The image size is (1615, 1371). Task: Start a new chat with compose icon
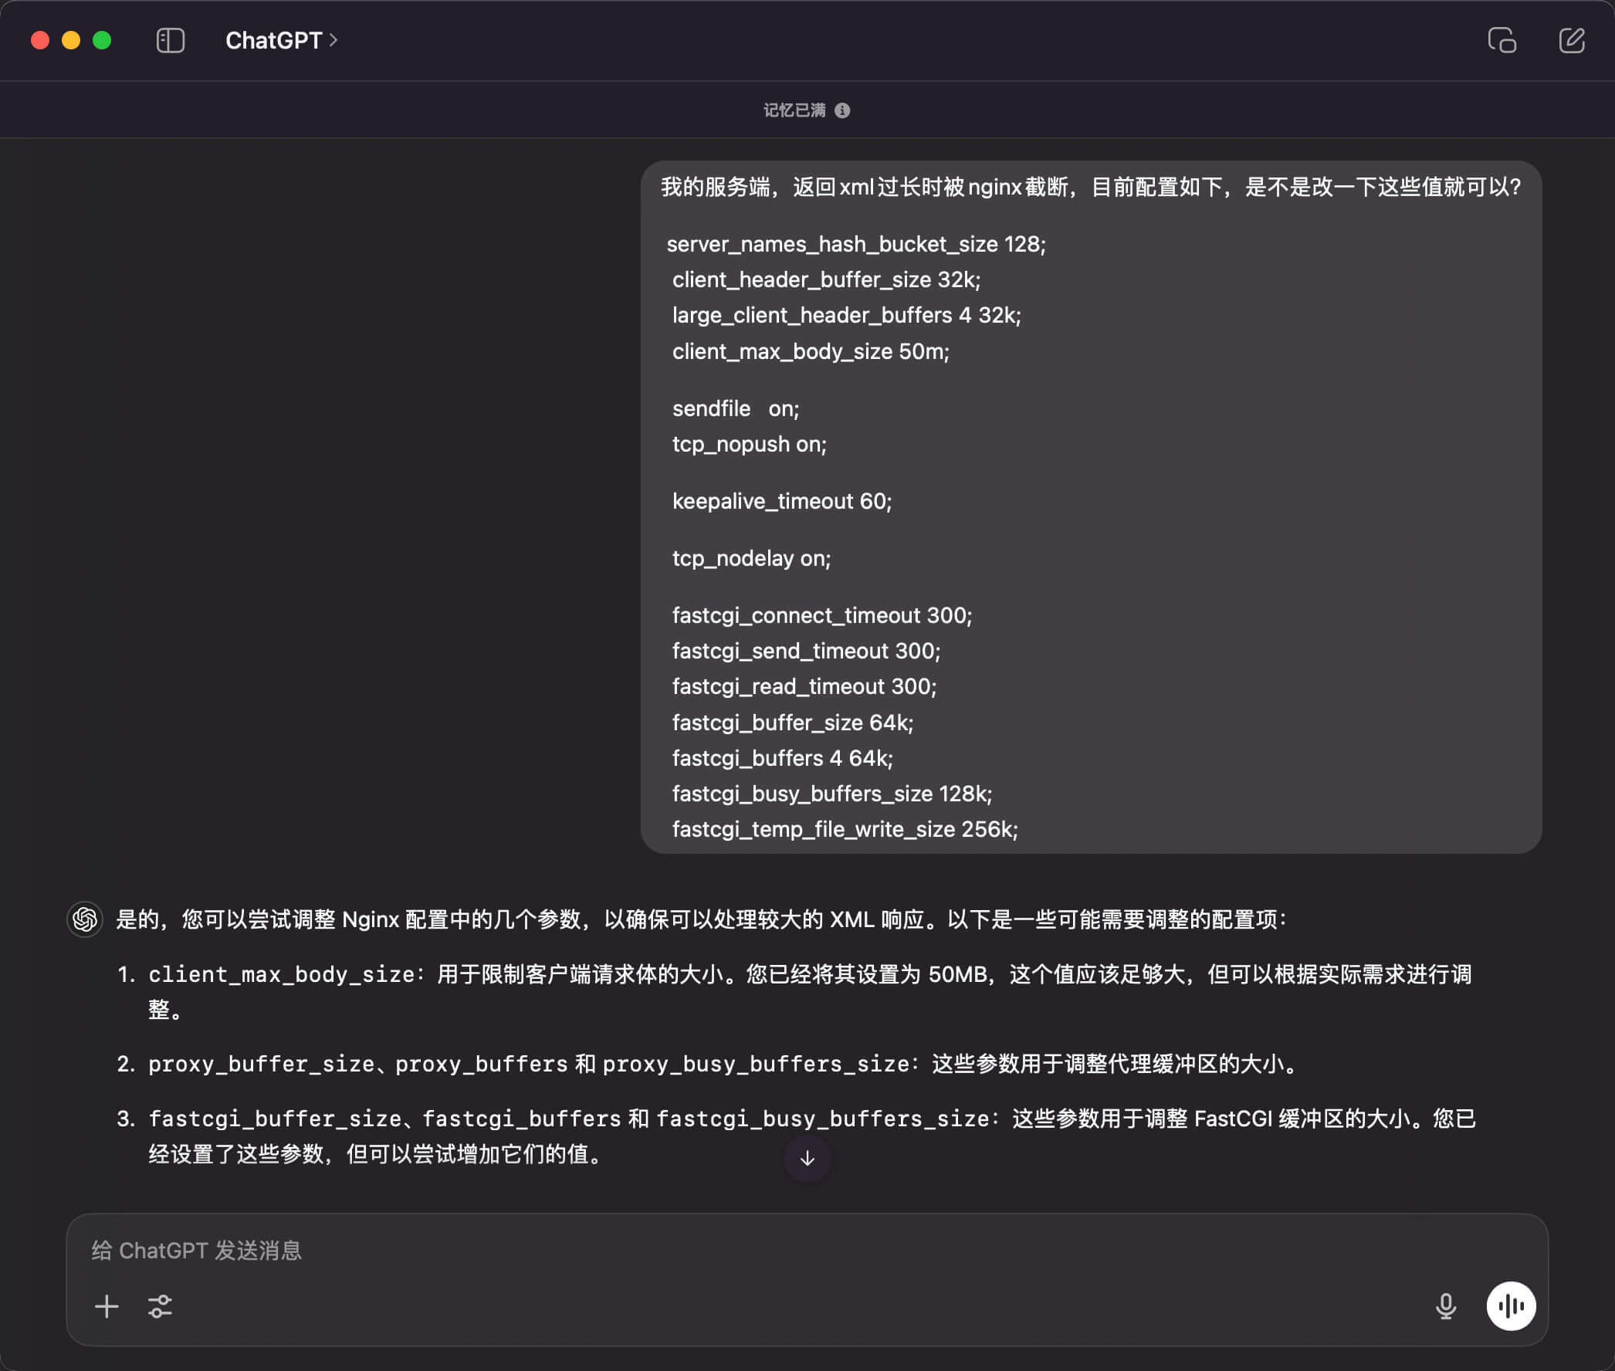pyautogui.click(x=1572, y=40)
